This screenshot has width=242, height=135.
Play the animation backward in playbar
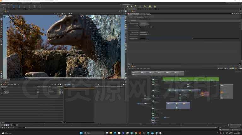point(4,125)
